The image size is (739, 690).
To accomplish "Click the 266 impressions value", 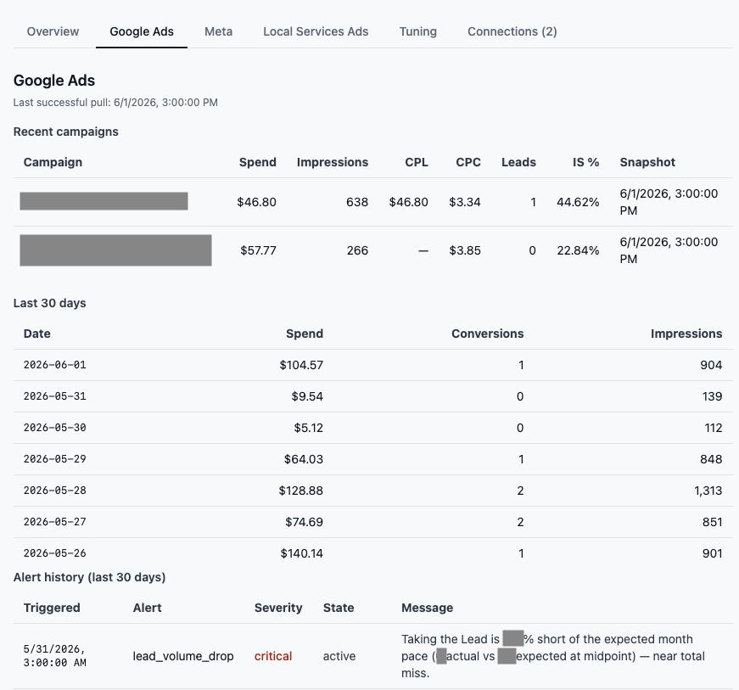I will pyautogui.click(x=357, y=250).
